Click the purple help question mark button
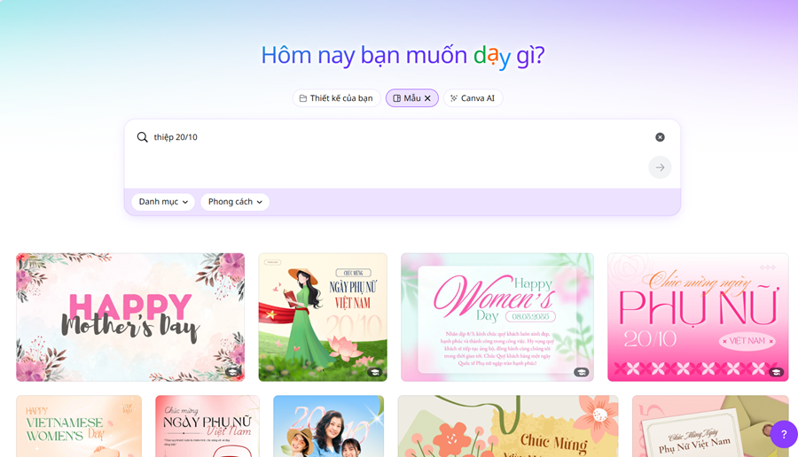 click(x=784, y=434)
